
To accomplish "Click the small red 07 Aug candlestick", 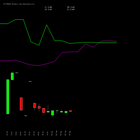I will tap(71, 111).
